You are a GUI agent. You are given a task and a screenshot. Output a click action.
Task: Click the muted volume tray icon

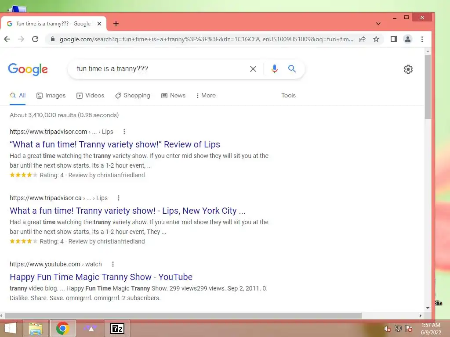click(x=387, y=329)
